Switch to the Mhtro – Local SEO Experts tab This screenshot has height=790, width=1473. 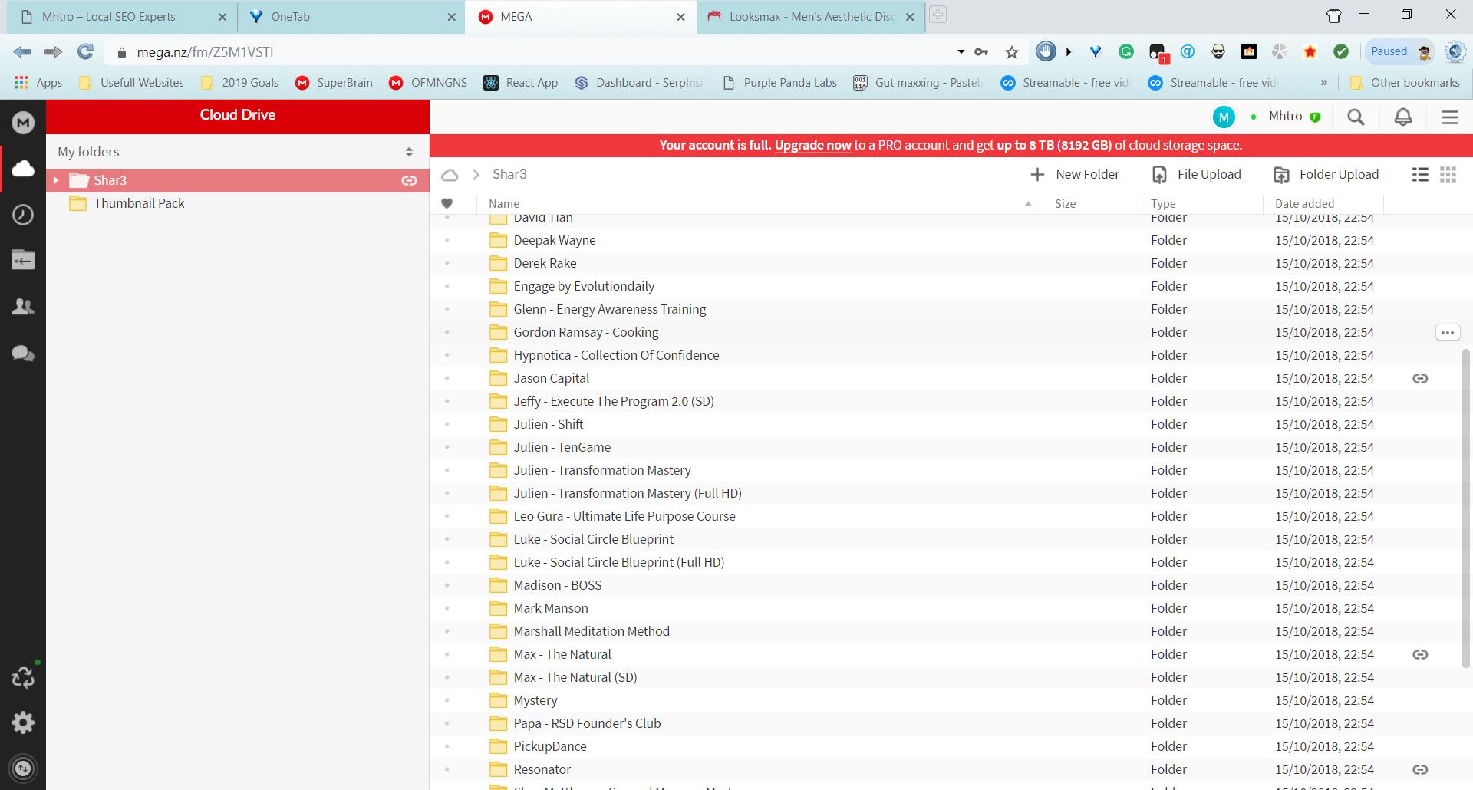click(x=123, y=17)
